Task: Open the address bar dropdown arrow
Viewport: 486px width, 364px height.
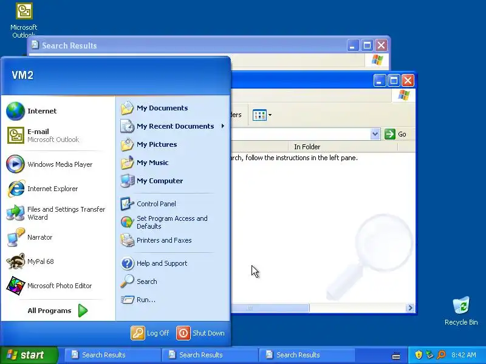Action: [x=375, y=134]
